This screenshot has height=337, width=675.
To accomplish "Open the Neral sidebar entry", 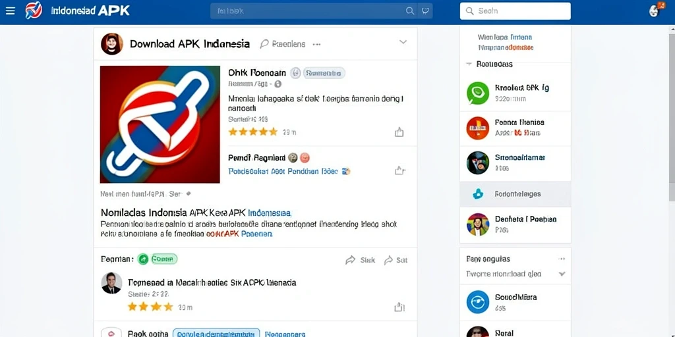I will [x=515, y=329].
